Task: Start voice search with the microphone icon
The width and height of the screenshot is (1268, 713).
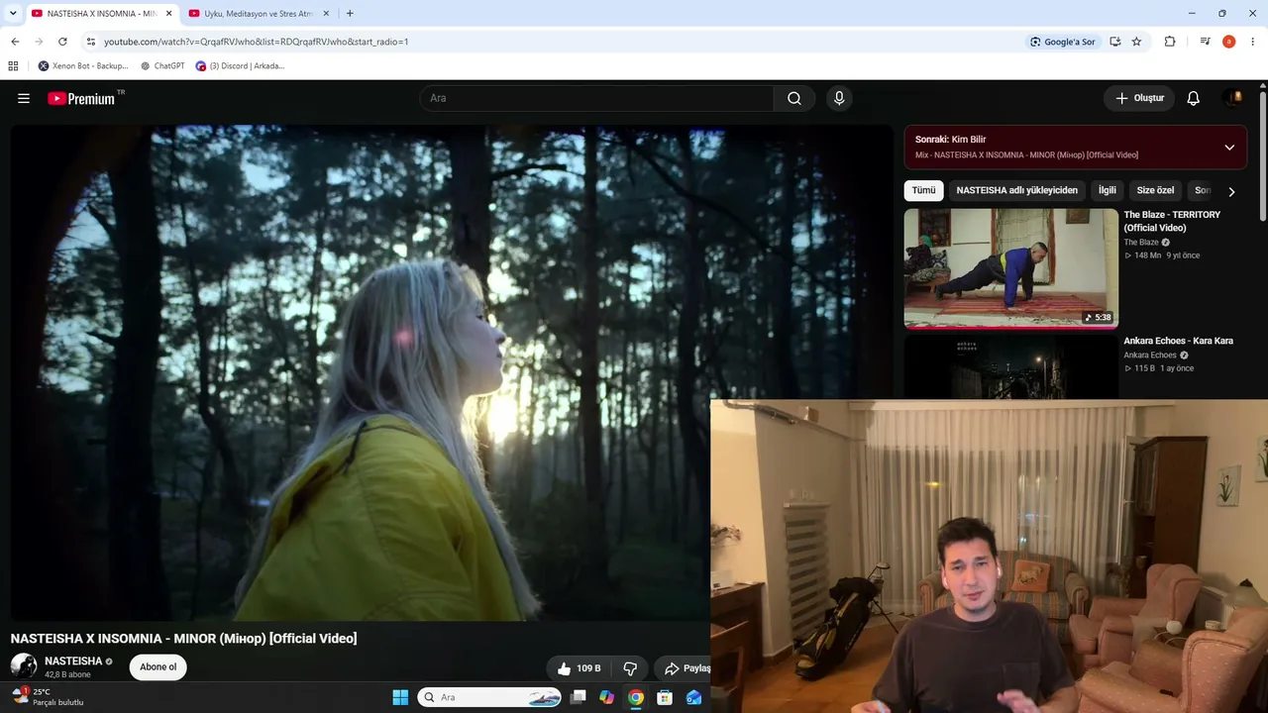Action: pyautogui.click(x=839, y=98)
